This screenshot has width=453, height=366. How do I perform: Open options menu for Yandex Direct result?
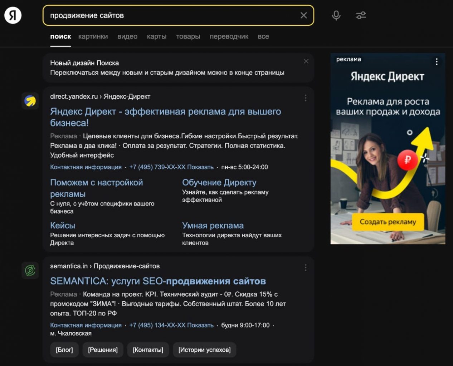(x=306, y=98)
